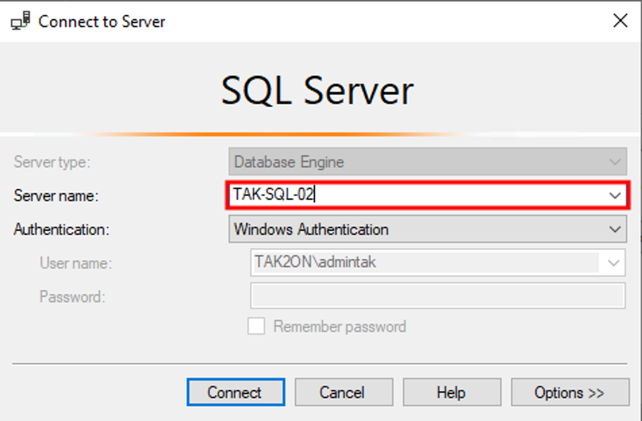
Task: Open the Server type dropdown
Action: (614, 162)
